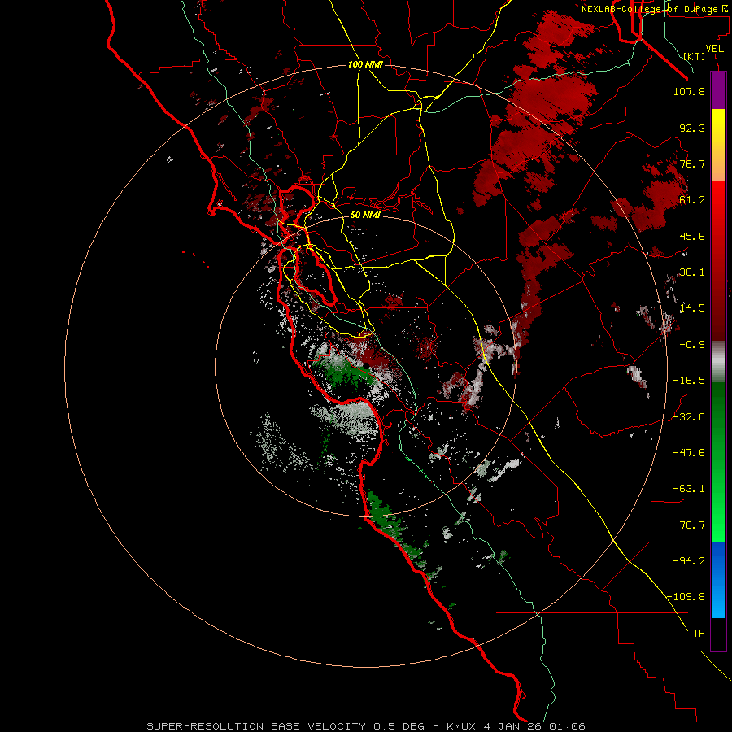Click the 92.3 velocity scale value

pos(692,128)
